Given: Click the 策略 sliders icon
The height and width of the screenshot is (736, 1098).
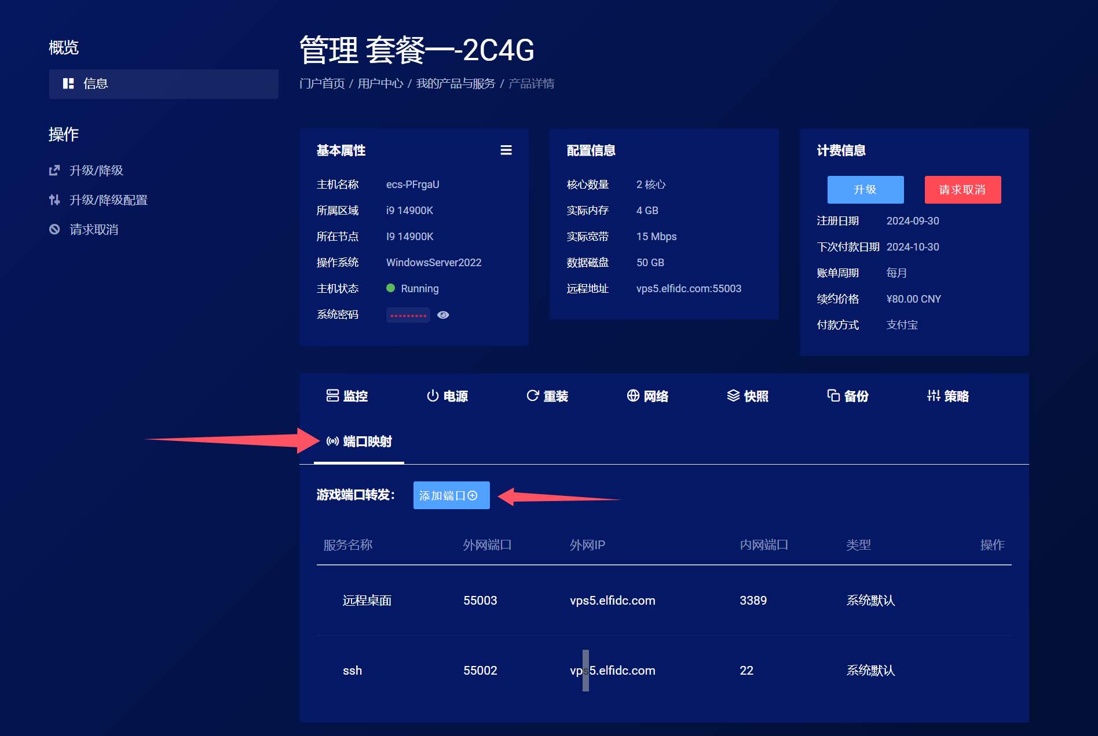Looking at the screenshot, I should 934,396.
